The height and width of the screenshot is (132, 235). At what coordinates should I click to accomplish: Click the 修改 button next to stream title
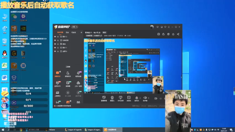(104, 33)
